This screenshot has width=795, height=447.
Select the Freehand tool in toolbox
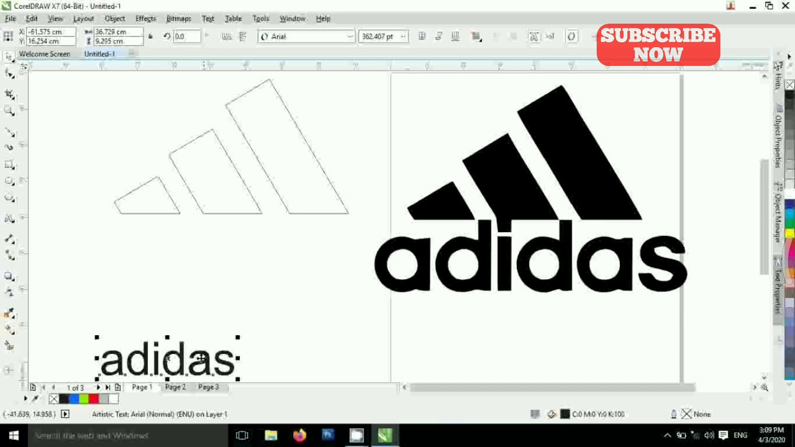point(9,132)
